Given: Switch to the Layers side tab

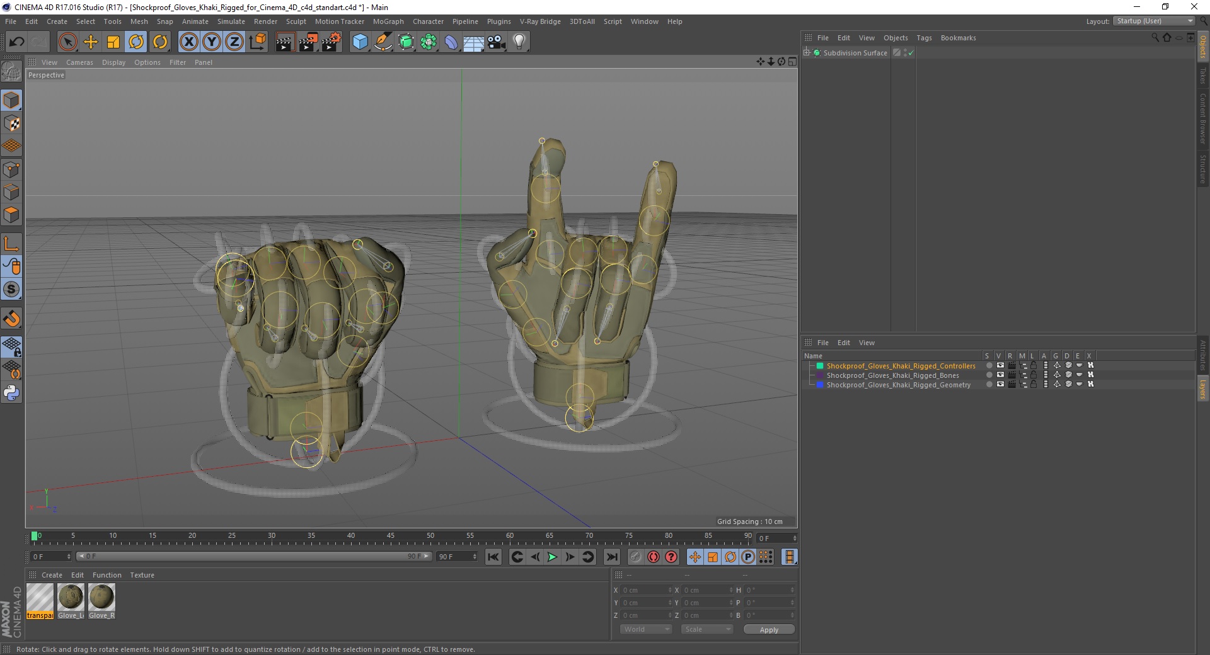Looking at the screenshot, I should 1202,389.
